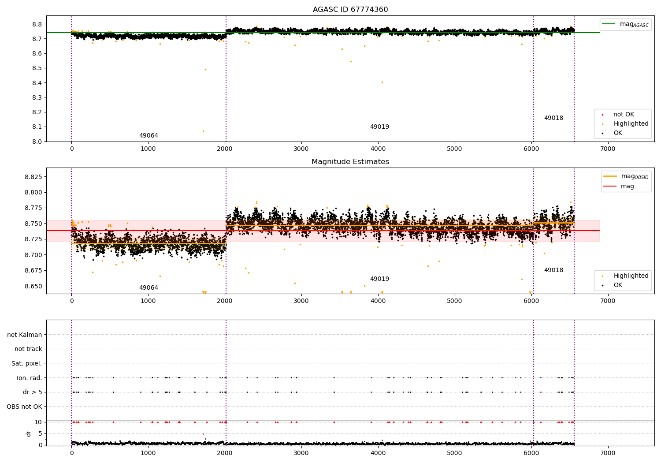Image resolution: width=661 pixels, height=463 pixels.
Task: Click the "8.675" y-axis tick label
Action: pos(34,270)
